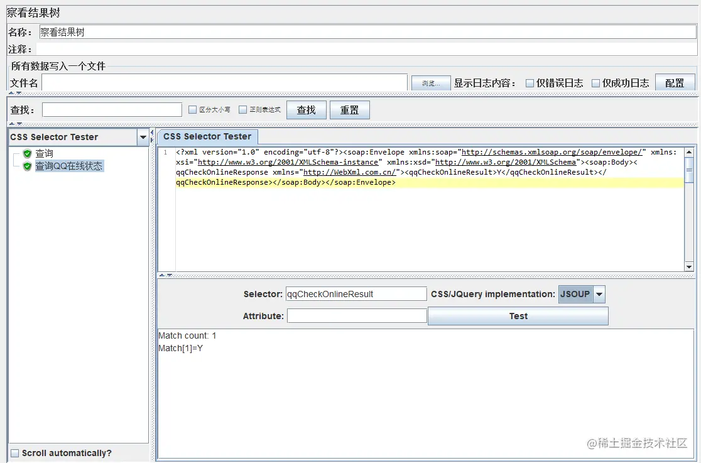Click the response pane scrollbar thumb
701x463 pixels.
pos(689,170)
